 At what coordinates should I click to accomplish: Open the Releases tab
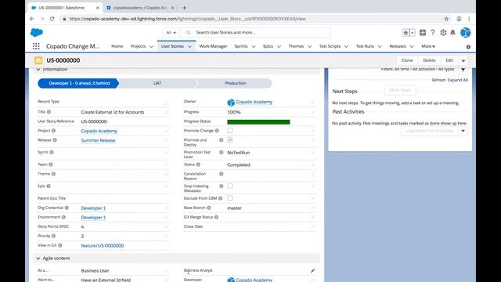pos(398,46)
